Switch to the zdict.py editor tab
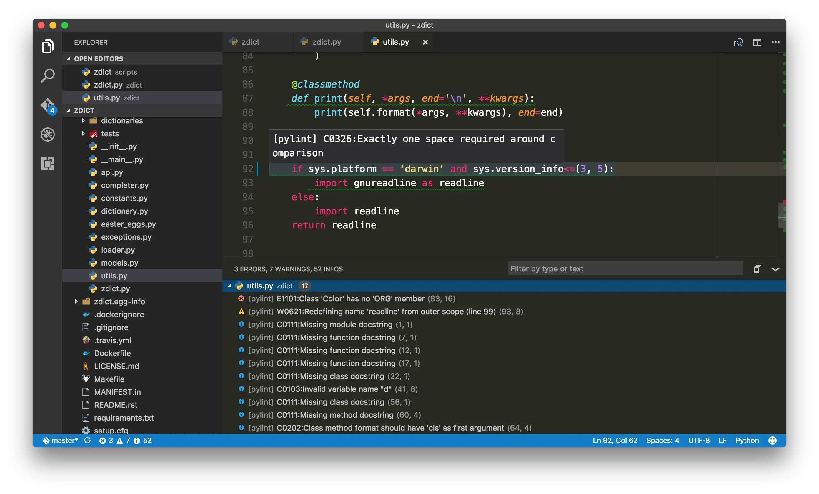The width and height of the screenshot is (819, 494). pyautogui.click(x=326, y=42)
